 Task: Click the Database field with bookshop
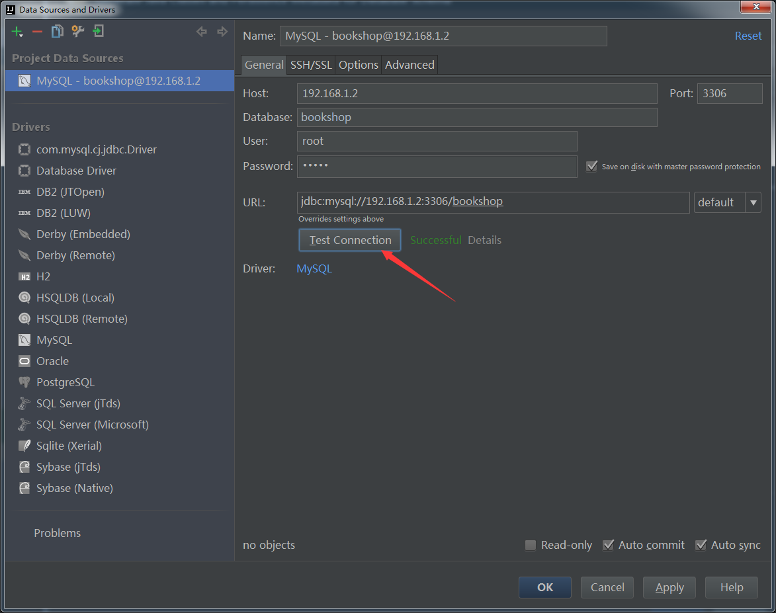coord(477,117)
